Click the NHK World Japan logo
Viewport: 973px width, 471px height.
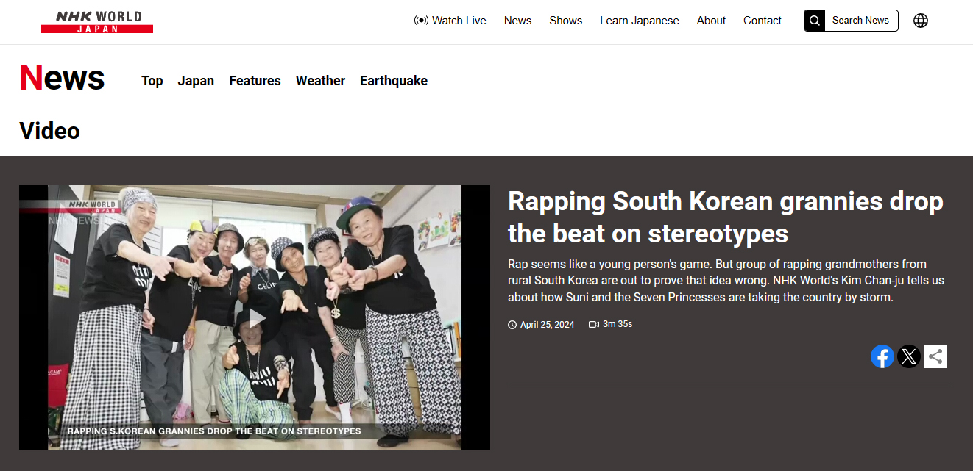click(97, 21)
